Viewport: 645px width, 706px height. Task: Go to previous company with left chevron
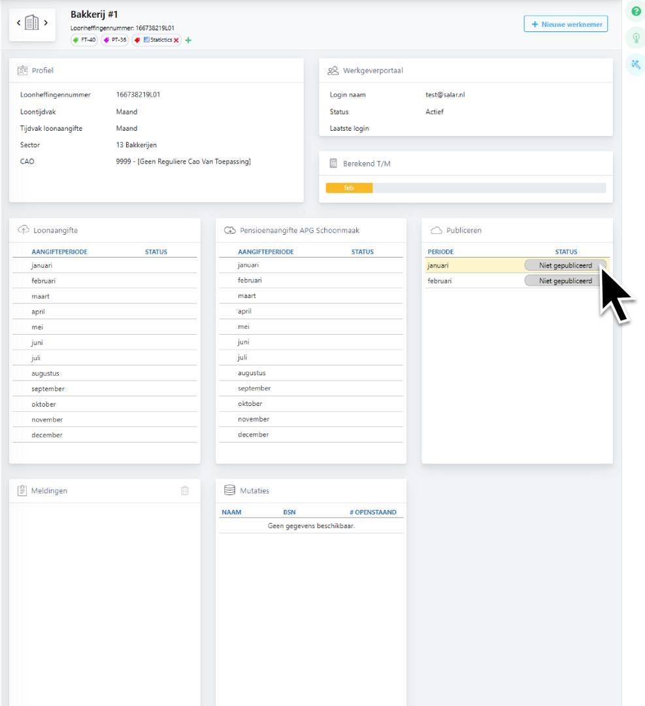[x=19, y=24]
